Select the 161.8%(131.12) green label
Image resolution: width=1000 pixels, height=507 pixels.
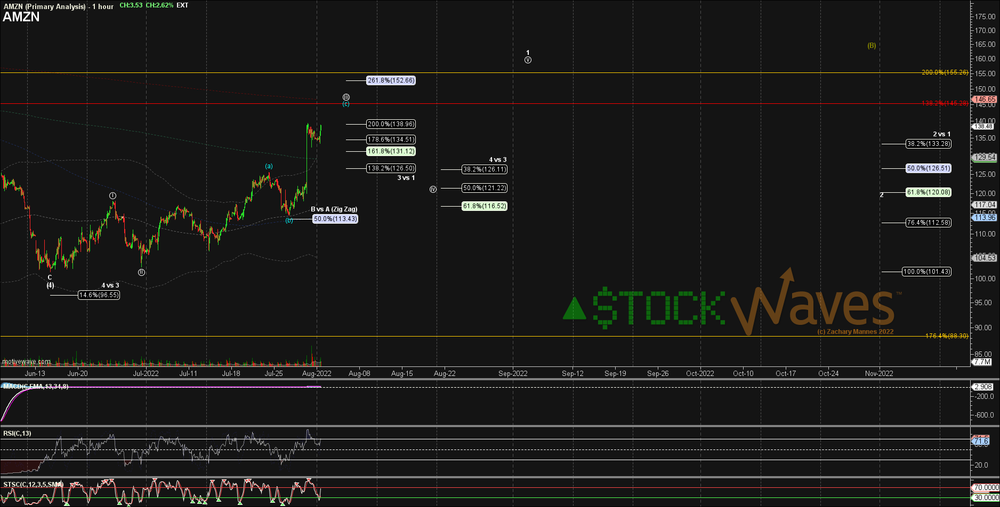pos(391,151)
